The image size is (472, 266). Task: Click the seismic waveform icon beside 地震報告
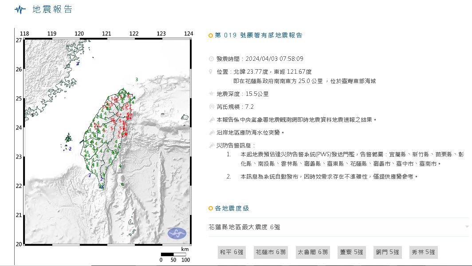click(x=20, y=10)
